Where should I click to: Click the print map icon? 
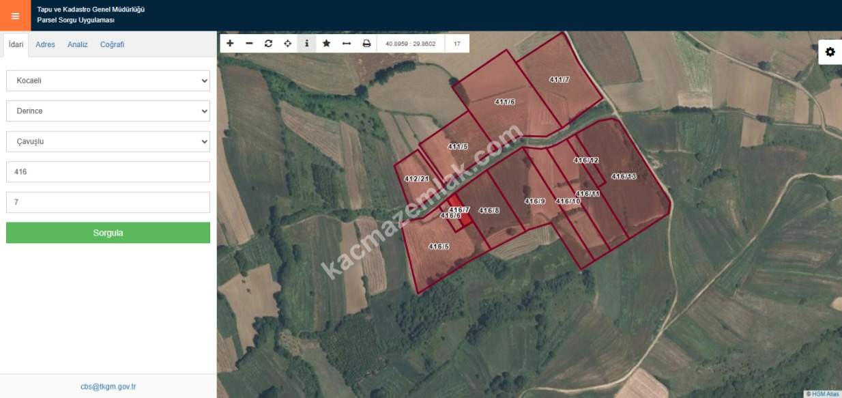366,44
